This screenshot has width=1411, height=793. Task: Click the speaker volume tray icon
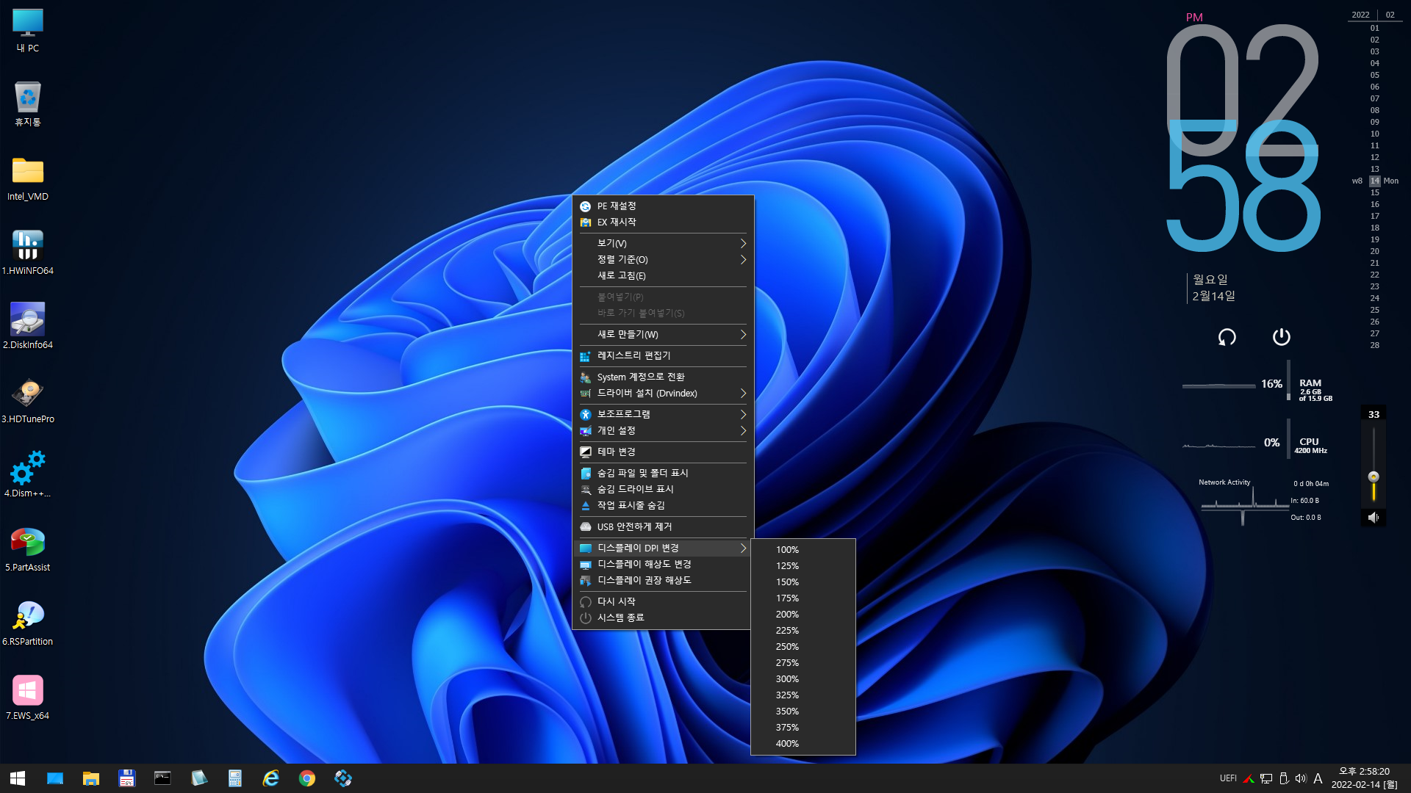(1301, 778)
